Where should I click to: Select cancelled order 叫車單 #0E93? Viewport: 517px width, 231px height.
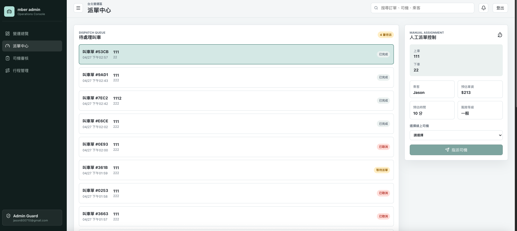236,147
